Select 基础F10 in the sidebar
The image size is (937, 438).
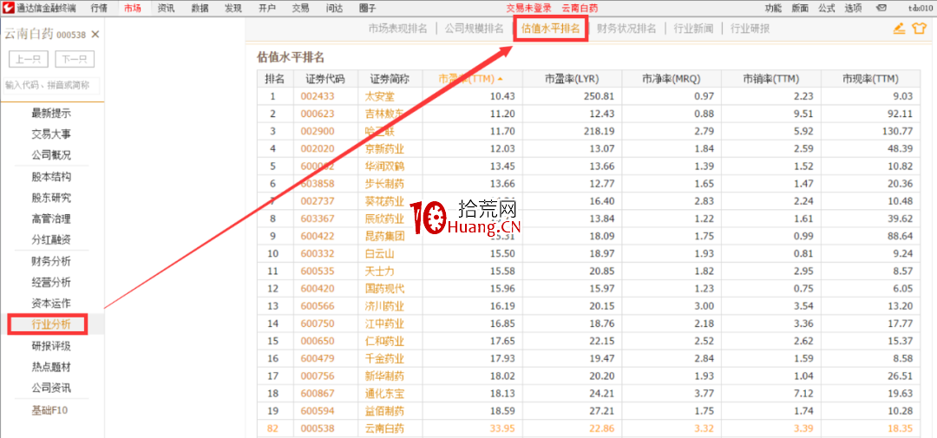51,410
